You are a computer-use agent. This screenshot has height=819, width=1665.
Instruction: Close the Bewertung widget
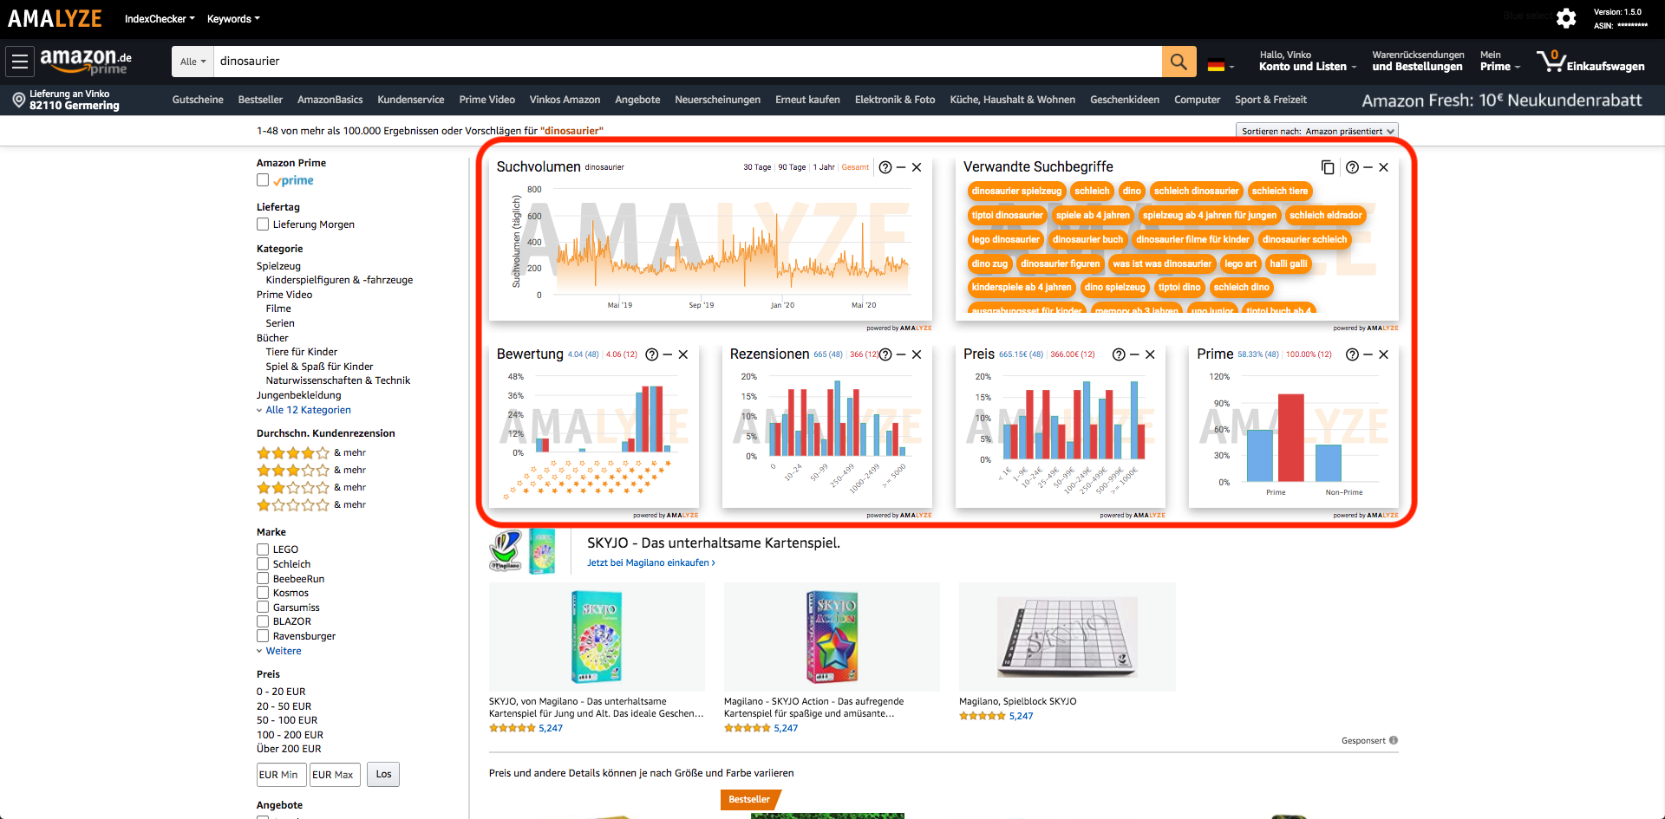pyautogui.click(x=683, y=354)
